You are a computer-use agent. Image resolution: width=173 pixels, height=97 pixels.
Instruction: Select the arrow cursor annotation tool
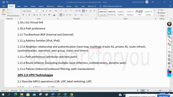(x=169, y=33)
